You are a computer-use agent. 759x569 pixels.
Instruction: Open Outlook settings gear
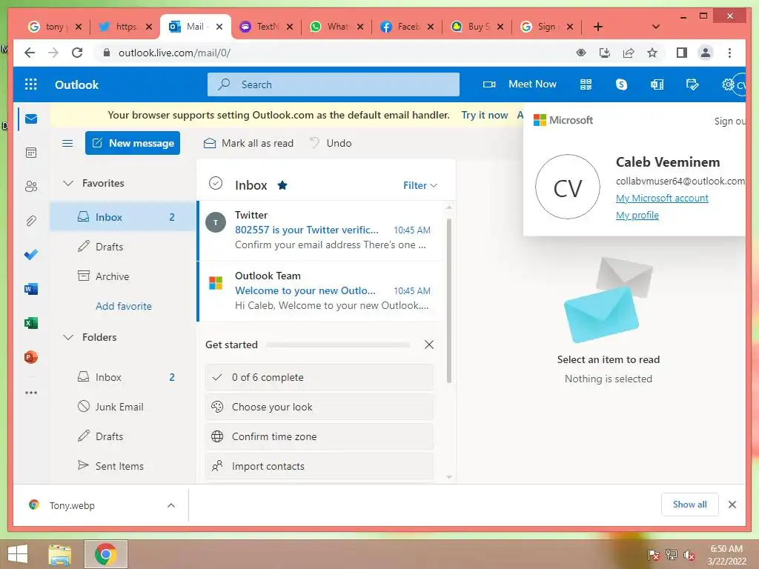(728, 84)
